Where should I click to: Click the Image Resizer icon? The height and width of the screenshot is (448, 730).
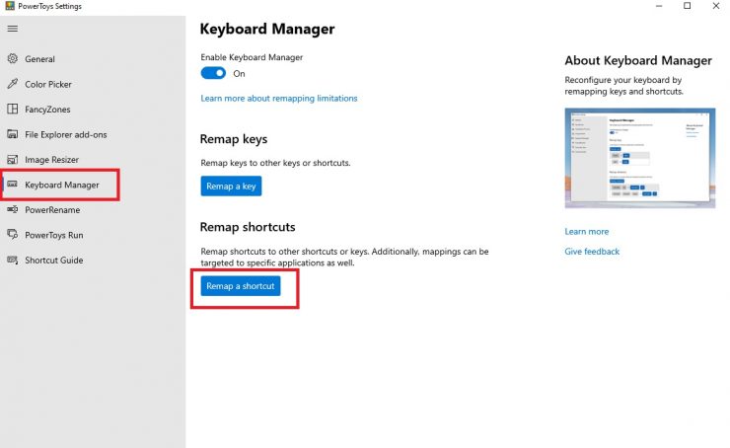coord(13,159)
